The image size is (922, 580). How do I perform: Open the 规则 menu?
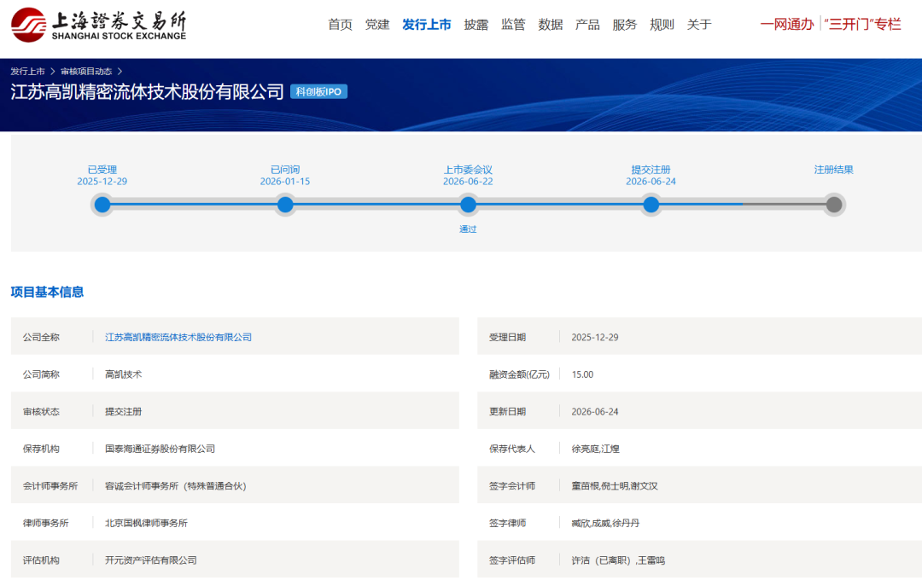pos(662,25)
